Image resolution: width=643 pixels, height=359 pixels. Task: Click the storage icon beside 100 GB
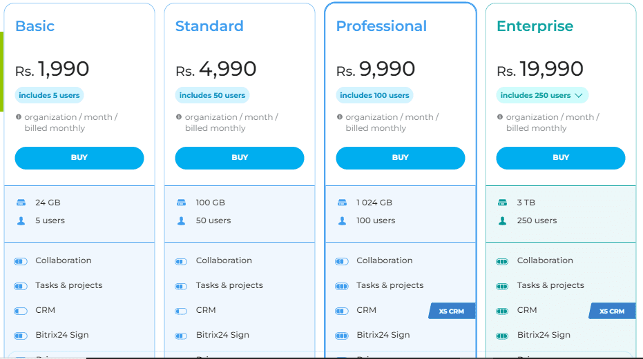pos(181,202)
